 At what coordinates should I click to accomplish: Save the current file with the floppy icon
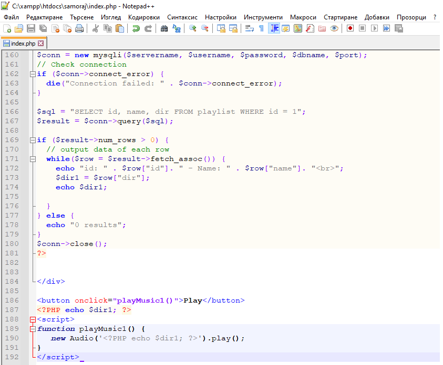31,28
